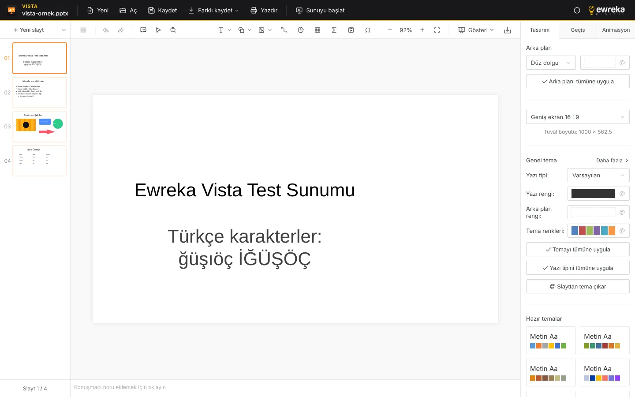Insert a shape from shapes icon
Image resolution: width=635 pixels, height=397 pixels.
click(241, 30)
